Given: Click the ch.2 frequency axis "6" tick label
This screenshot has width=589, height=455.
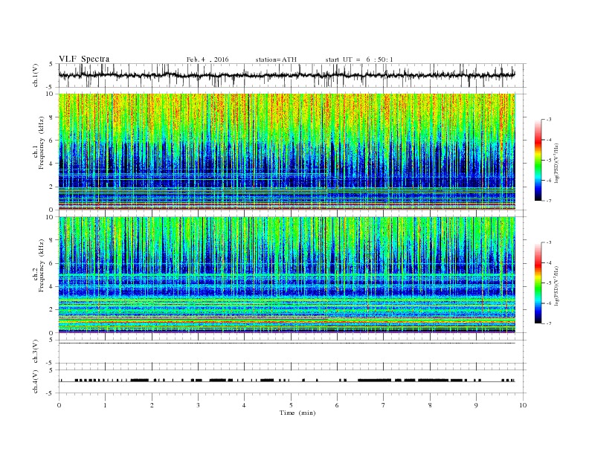Looking at the screenshot, I should [x=51, y=263].
